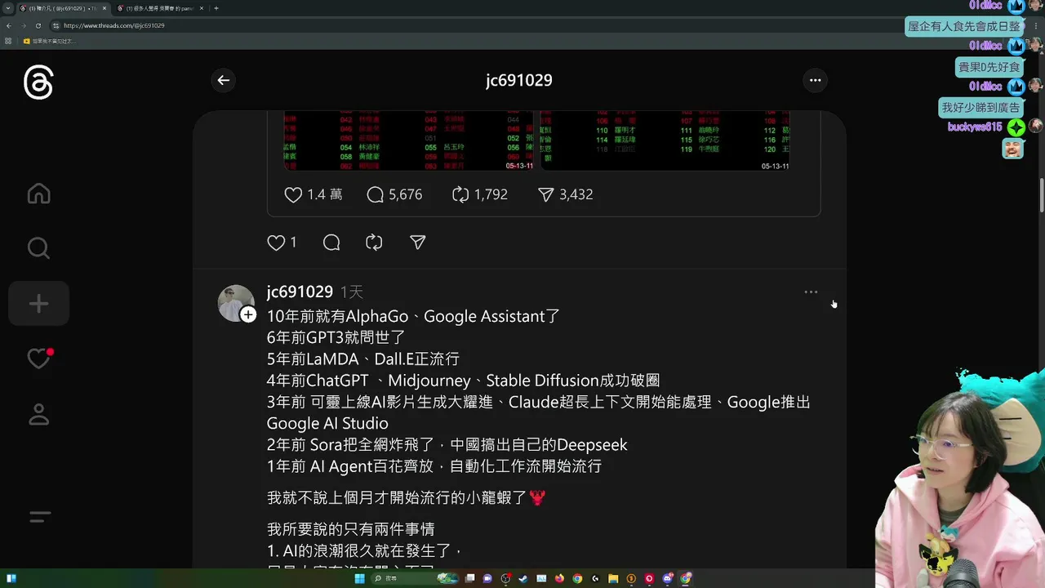Like the post that has 1 like
Image resolution: width=1045 pixels, height=588 pixels.
tap(282, 243)
